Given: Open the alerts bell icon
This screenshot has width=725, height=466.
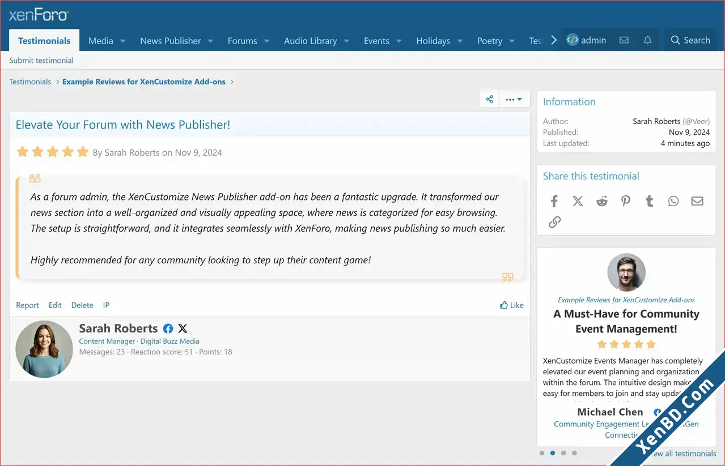Looking at the screenshot, I should [x=647, y=40].
